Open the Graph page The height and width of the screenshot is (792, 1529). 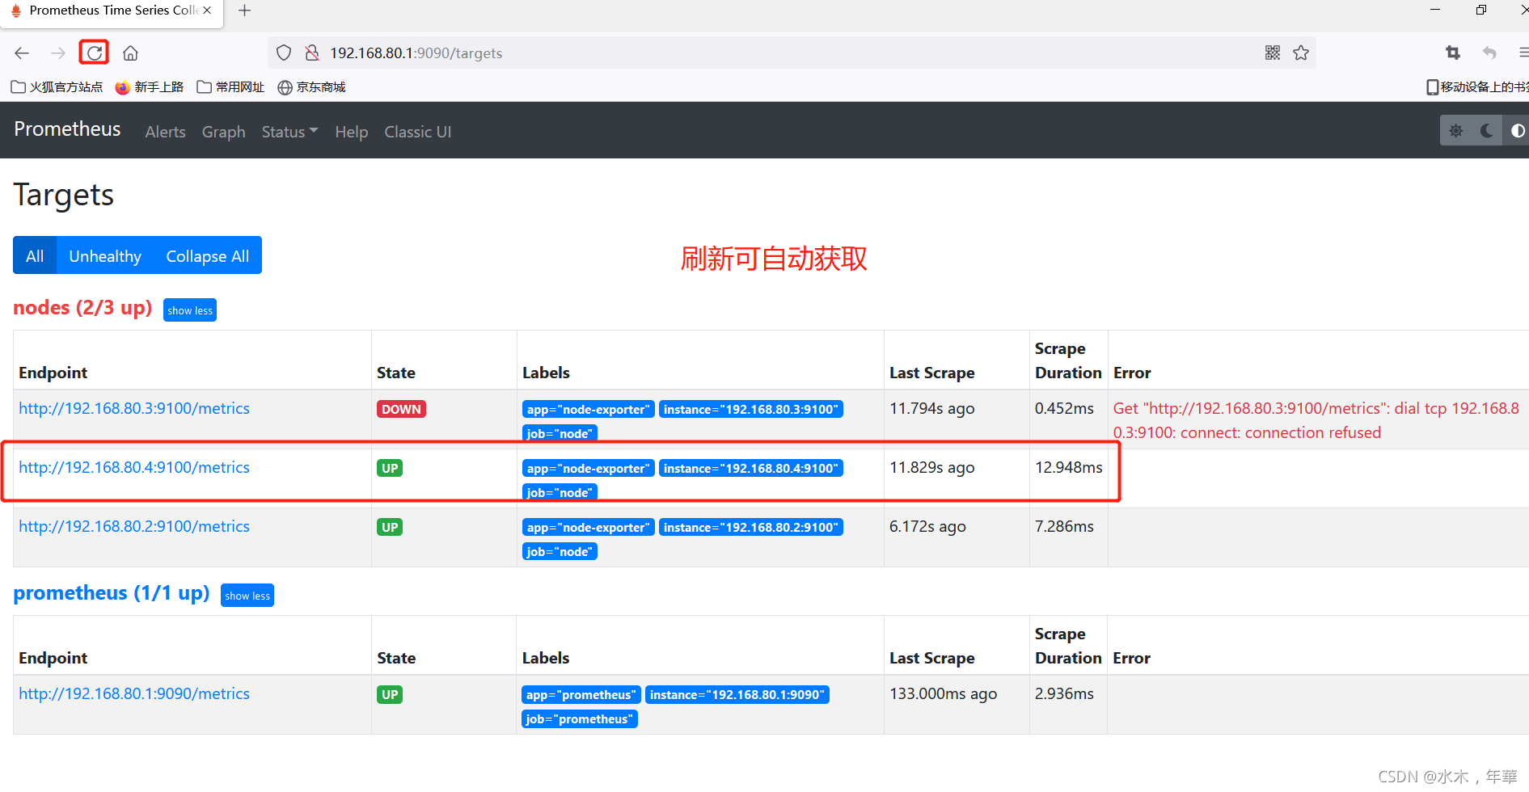224,132
